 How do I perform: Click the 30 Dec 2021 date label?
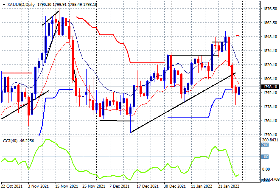coord(175,186)
